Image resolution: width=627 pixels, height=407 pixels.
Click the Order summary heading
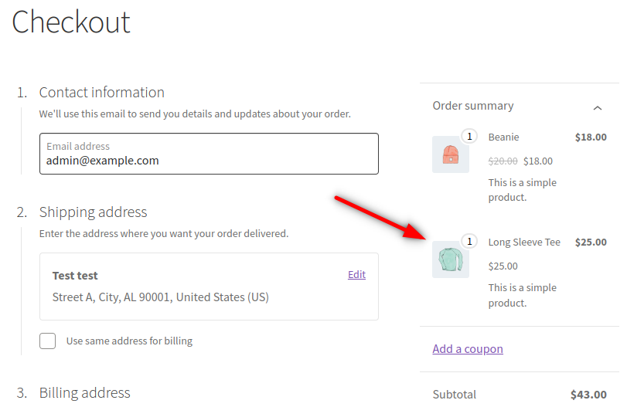473,106
